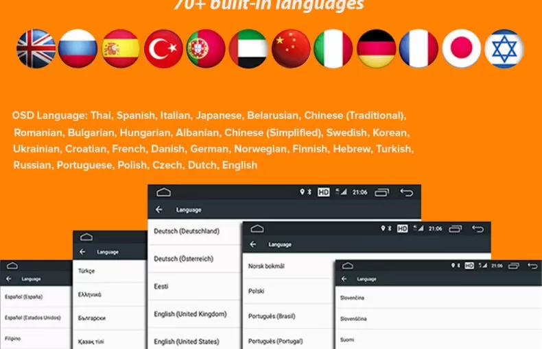Open recent apps icon on Norsk bokmål screen

456,229
